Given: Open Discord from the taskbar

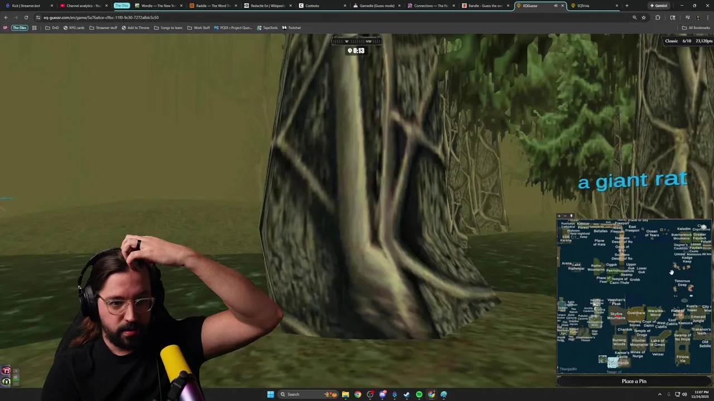Looking at the screenshot, I should click(382, 394).
